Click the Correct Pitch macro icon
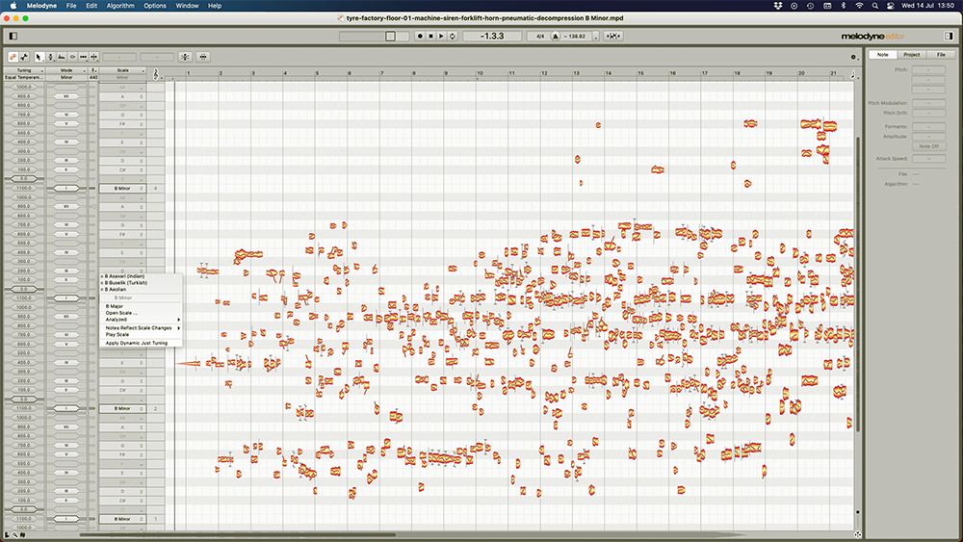Image resolution: width=963 pixels, height=542 pixels. pos(185,57)
